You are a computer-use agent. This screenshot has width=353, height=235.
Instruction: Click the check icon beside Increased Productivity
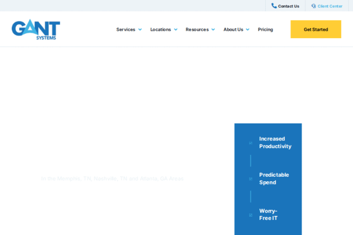tap(251, 143)
